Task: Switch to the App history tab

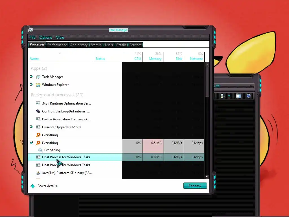Action: [79, 45]
